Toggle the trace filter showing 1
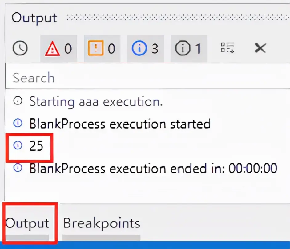290x249 pixels. point(189,48)
